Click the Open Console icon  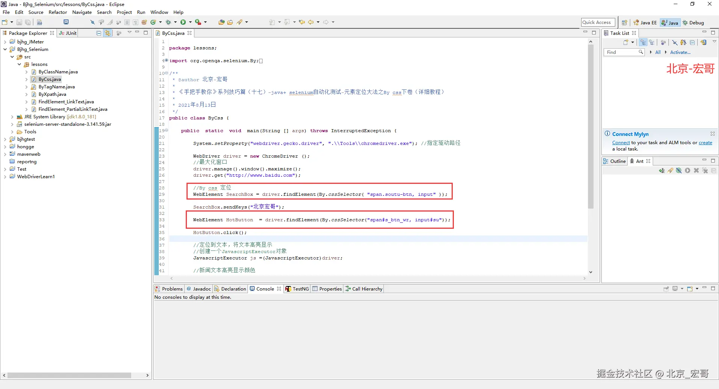click(690, 289)
